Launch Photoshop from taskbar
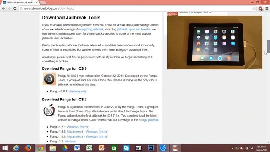The width and height of the screenshot is (270, 152). [x=151, y=148]
